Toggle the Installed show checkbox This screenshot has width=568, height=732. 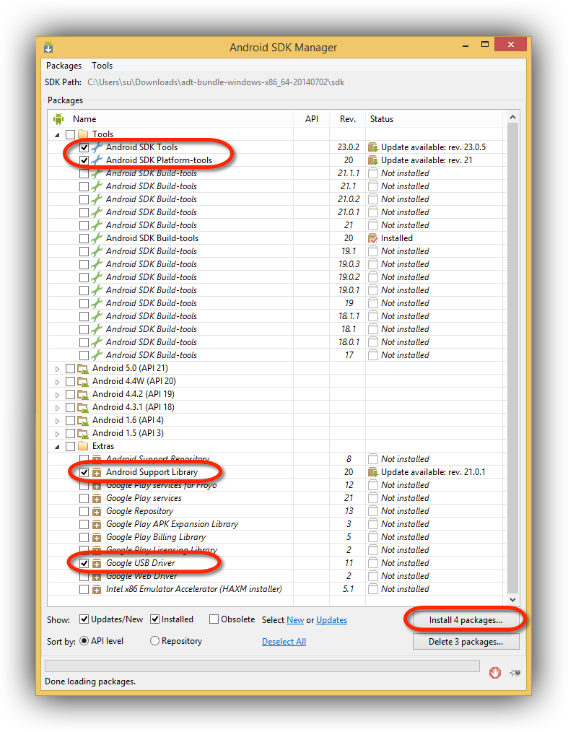pyautogui.click(x=154, y=619)
